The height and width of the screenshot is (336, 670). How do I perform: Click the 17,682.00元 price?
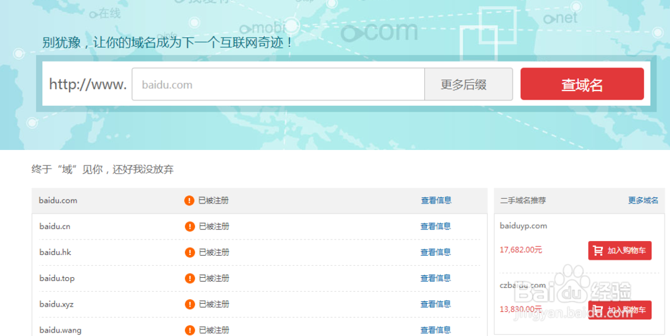(x=521, y=250)
